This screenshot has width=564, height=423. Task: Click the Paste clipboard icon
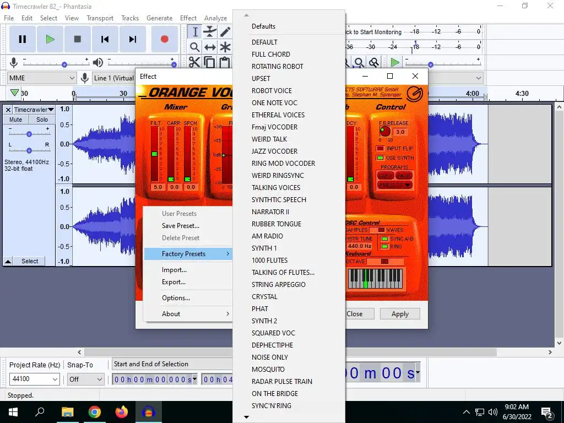click(x=225, y=63)
